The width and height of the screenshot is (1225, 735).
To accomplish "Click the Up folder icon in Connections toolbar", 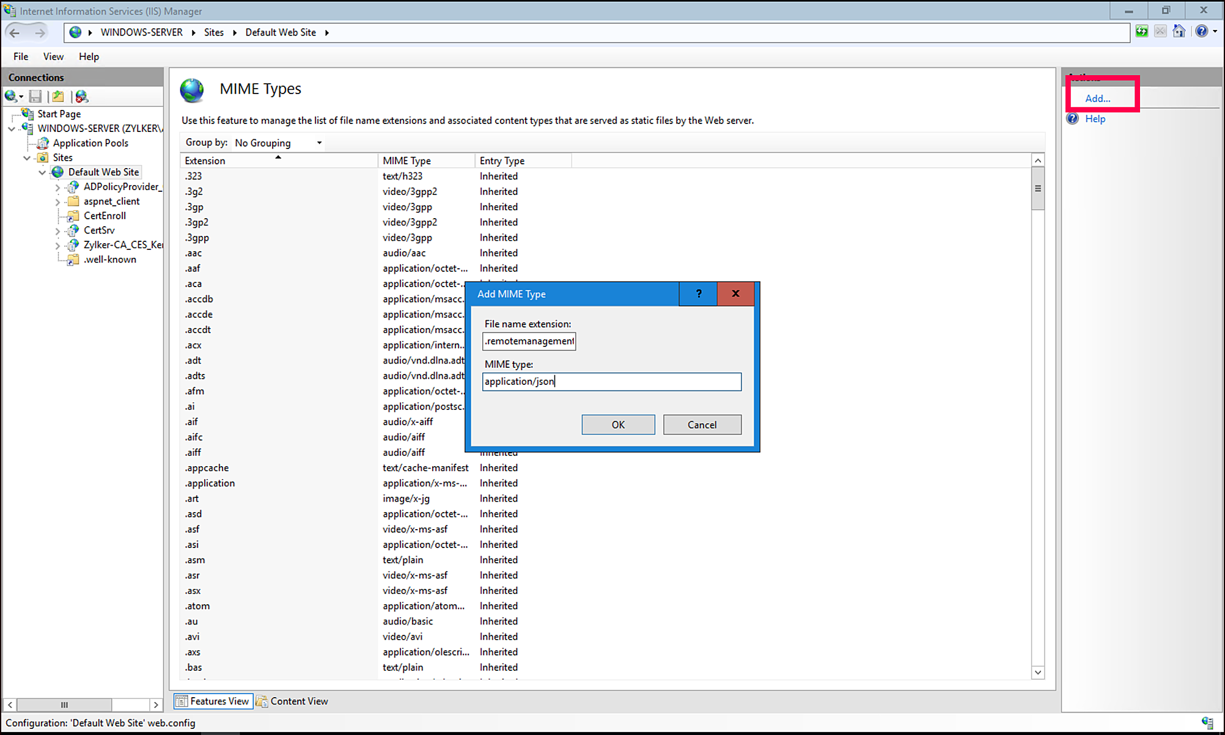I will 57,97.
